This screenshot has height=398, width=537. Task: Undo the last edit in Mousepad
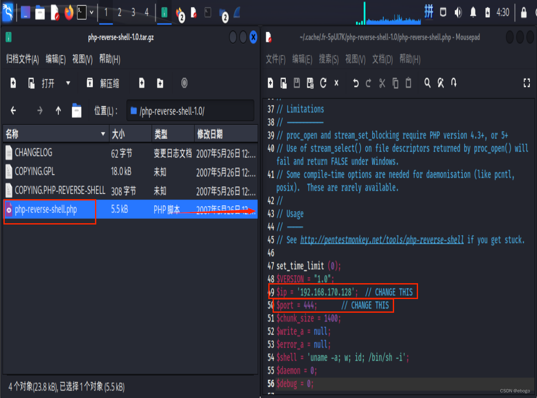[x=356, y=83]
